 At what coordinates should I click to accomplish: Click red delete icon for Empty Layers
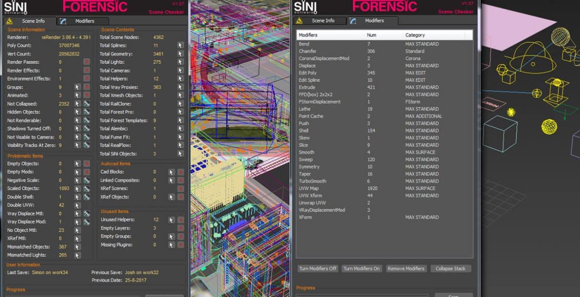point(180,228)
